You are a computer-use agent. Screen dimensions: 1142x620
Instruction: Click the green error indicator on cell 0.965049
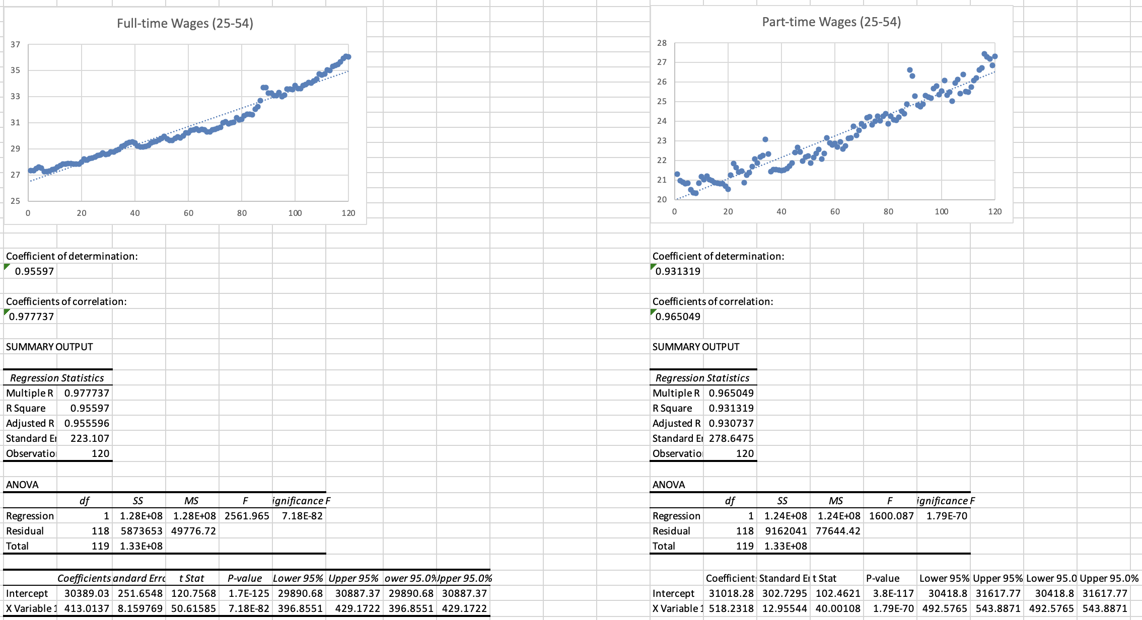coord(654,311)
